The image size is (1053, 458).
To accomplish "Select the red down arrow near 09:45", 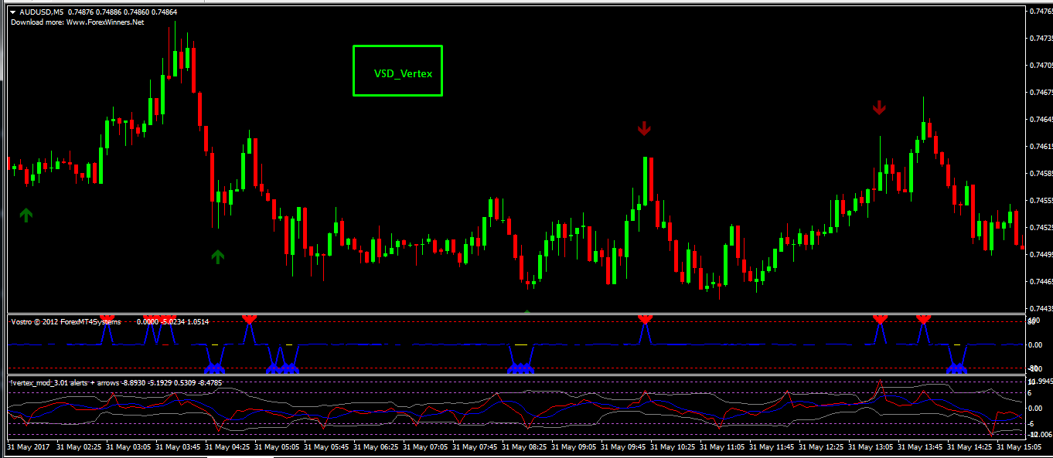I will point(645,128).
